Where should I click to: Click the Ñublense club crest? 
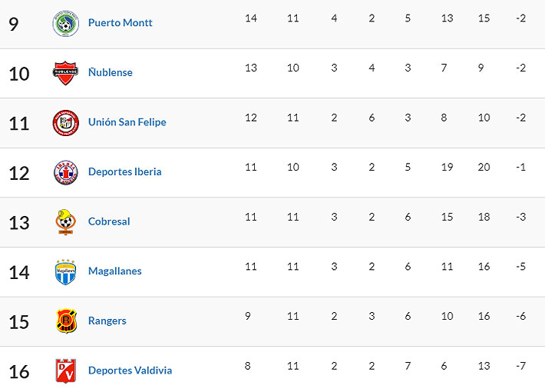coord(65,73)
